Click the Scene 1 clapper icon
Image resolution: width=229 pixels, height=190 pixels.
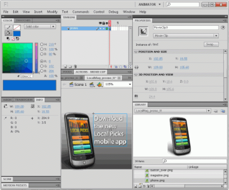pyautogui.click(x=71, y=85)
